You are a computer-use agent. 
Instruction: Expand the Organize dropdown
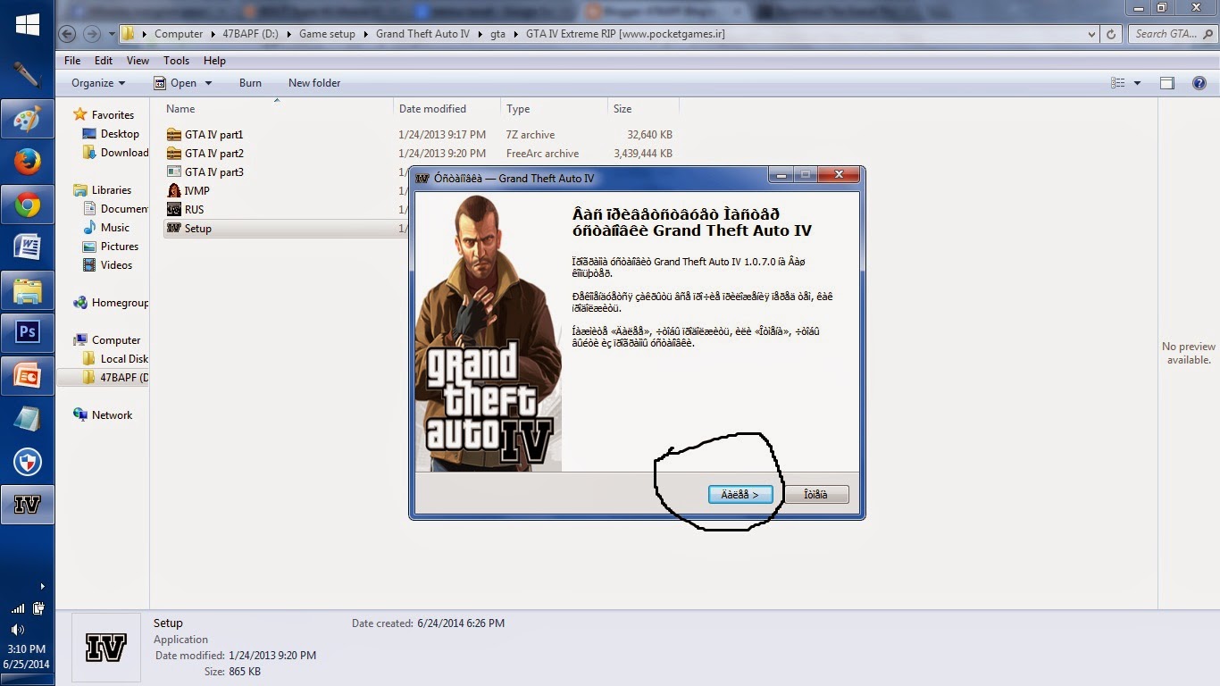(x=98, y=83)
